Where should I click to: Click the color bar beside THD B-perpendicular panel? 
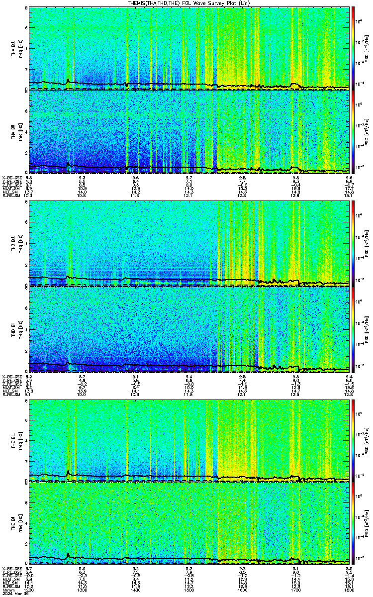pos(353,244)
